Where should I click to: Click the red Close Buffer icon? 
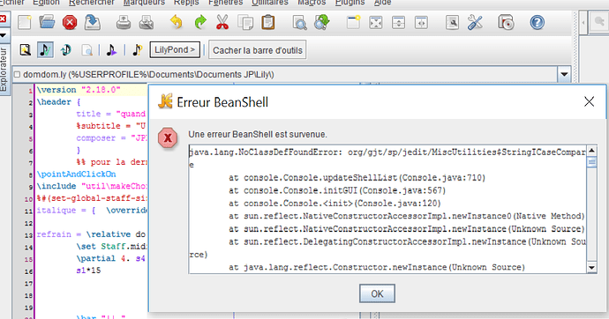point(70,22)
